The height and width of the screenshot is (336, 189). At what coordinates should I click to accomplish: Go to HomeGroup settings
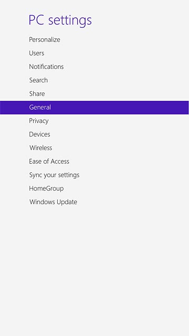tap(46, 188)
